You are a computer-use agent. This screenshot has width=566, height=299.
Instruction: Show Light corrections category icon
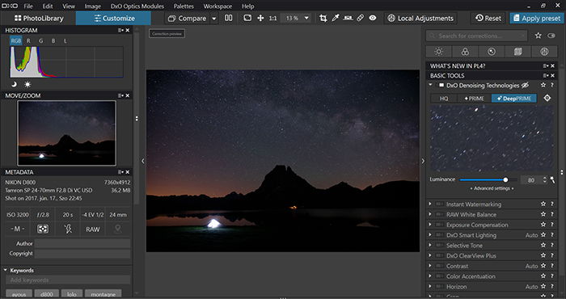tap(438, 52)
